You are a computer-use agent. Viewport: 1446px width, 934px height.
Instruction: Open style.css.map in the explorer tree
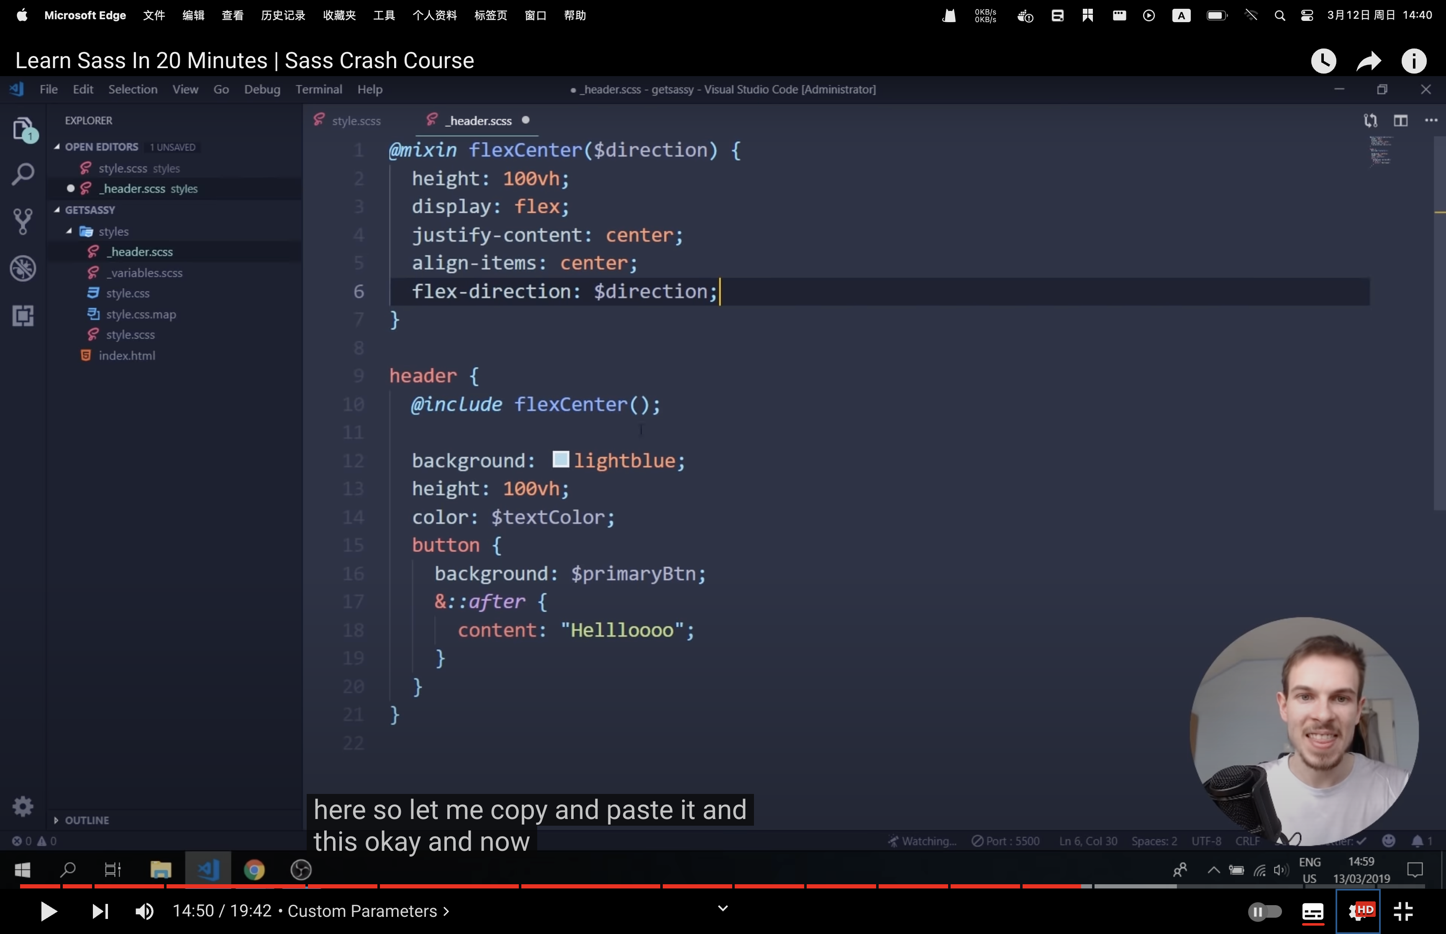[141, 314]
